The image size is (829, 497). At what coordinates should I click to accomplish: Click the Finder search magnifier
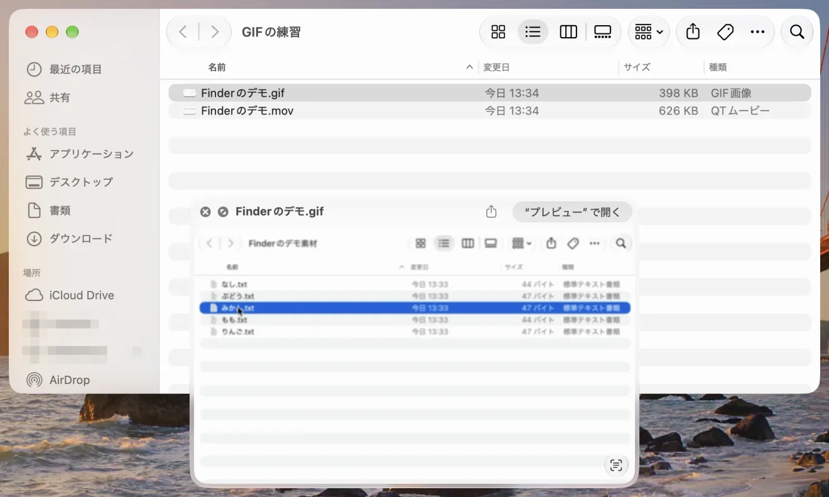tap(797, 32)
